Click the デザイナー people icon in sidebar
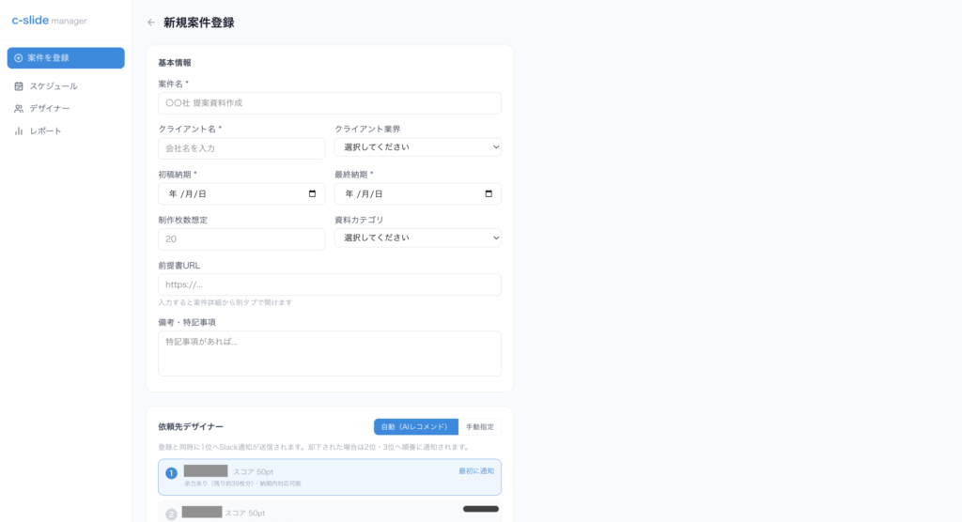Viewport: 962px width, 522px height. [19, 109]
